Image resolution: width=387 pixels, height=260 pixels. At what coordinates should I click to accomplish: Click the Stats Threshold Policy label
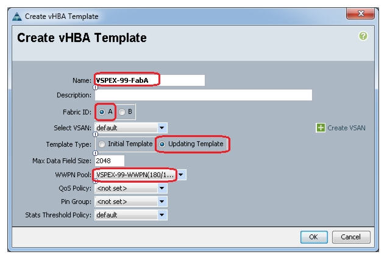(x=59, y=215)
